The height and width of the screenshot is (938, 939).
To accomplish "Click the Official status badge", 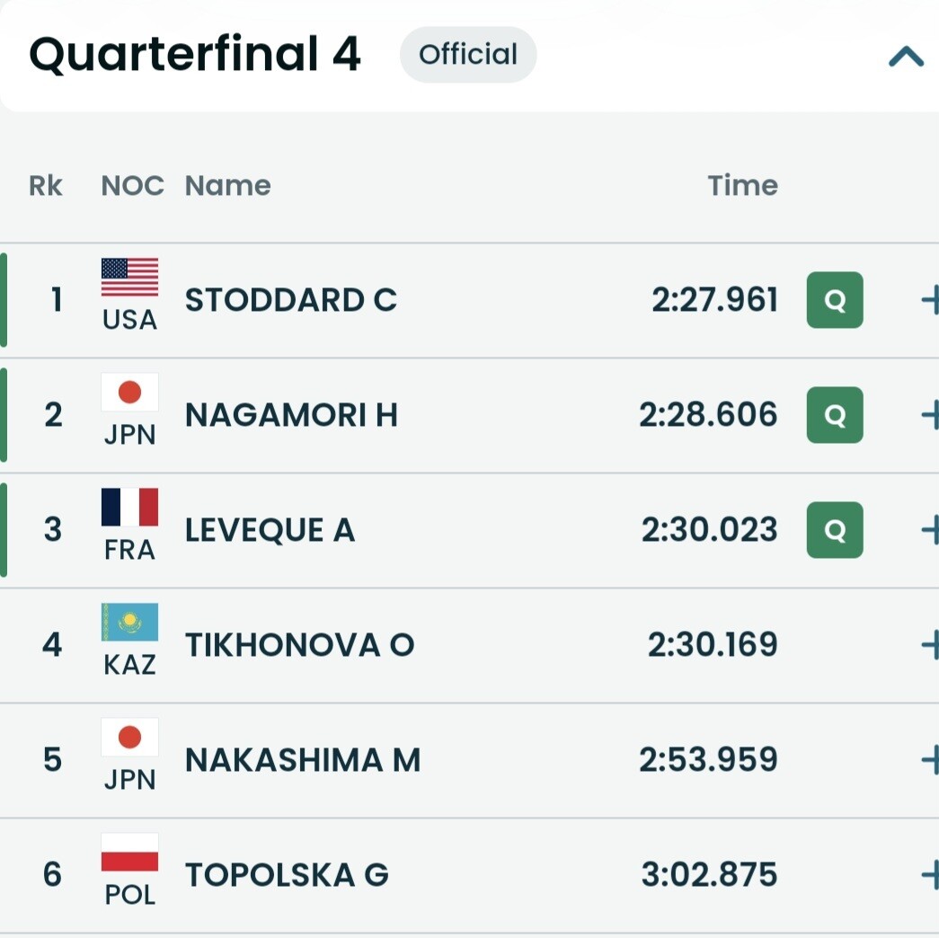I will pyautogui.click(x=468, y=55).
